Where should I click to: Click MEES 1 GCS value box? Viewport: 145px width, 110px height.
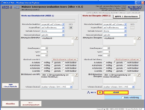point(71,28)
